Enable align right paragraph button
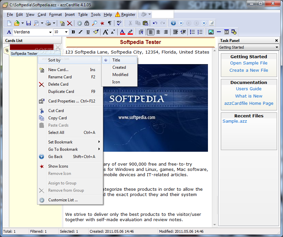This screenshot has width=283, height=237. [x=166, y=32]
